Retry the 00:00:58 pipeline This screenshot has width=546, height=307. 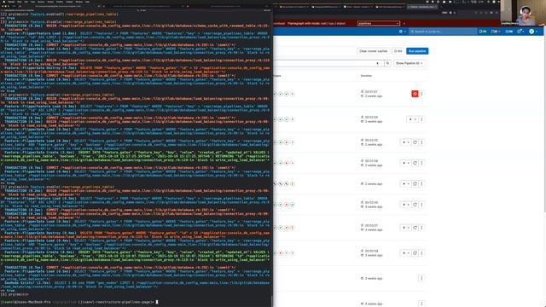pyautogui.click(x=415, y=253)
